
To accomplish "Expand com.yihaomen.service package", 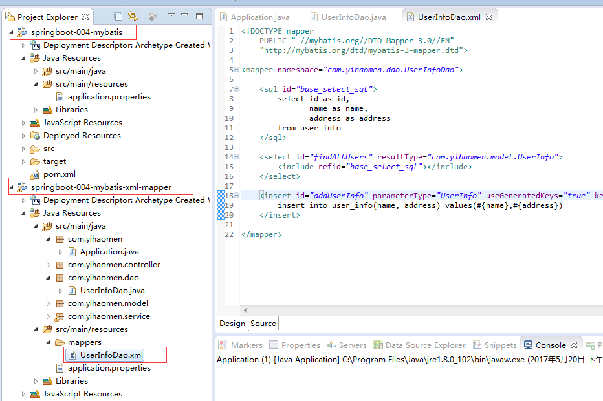I will click(x=48, y=316).
